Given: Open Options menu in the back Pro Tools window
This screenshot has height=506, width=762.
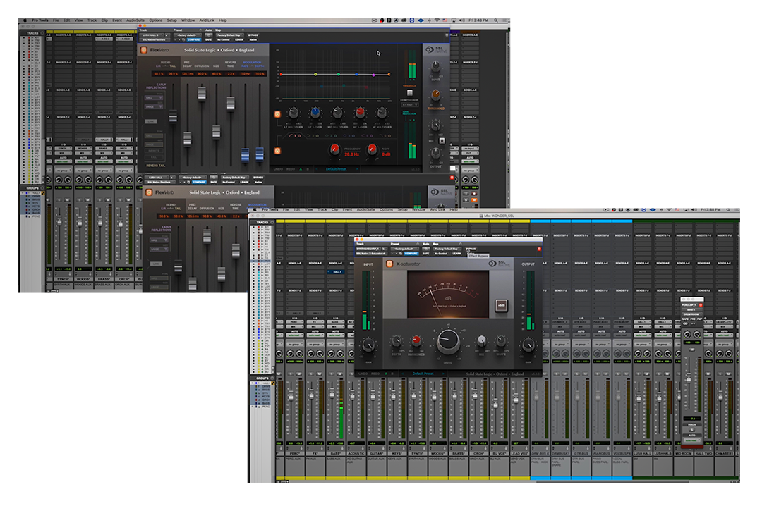Looking at the screenshot, I should (x=155, y=20).
